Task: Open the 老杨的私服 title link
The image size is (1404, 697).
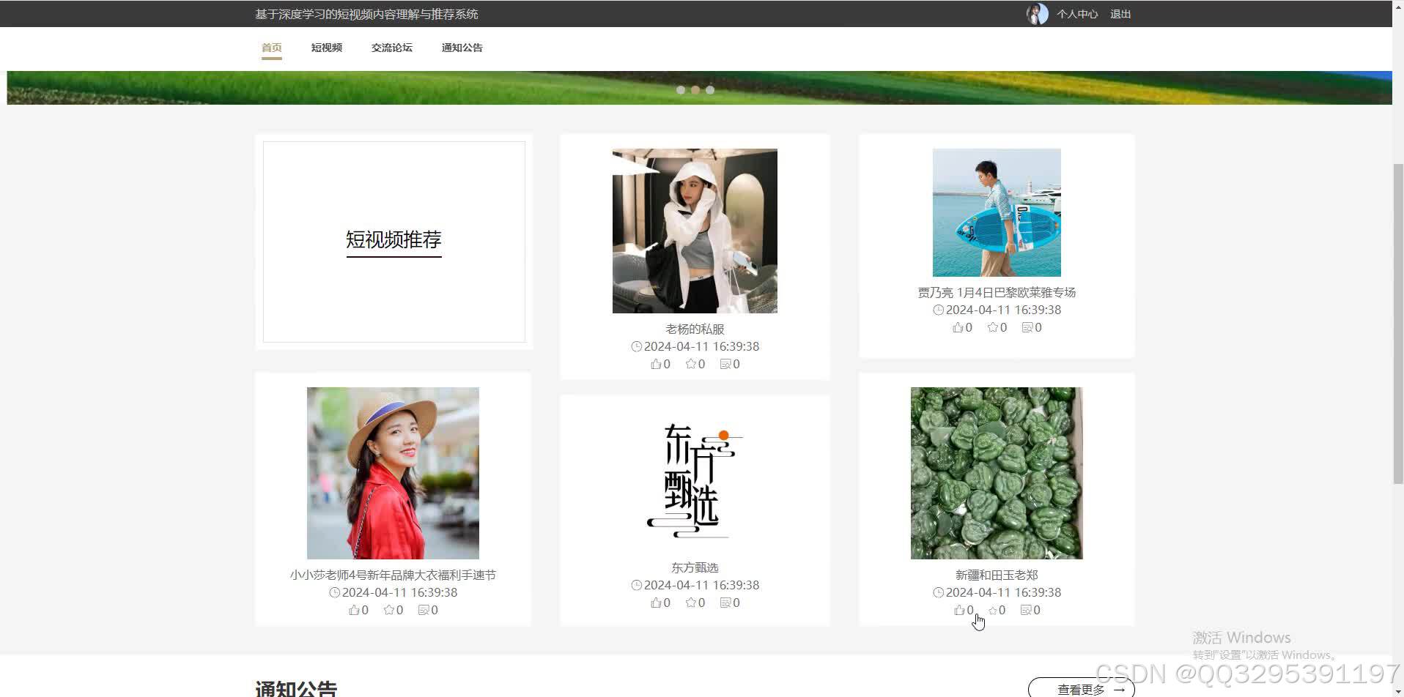Action: [695, 329]
